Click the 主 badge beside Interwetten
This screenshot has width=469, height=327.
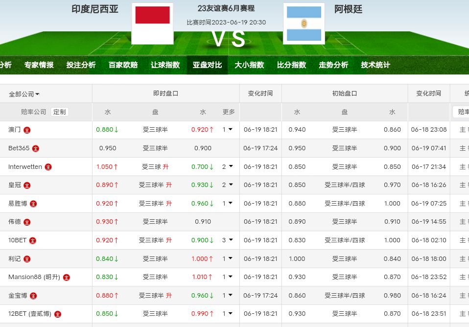[x=48, y=167]
